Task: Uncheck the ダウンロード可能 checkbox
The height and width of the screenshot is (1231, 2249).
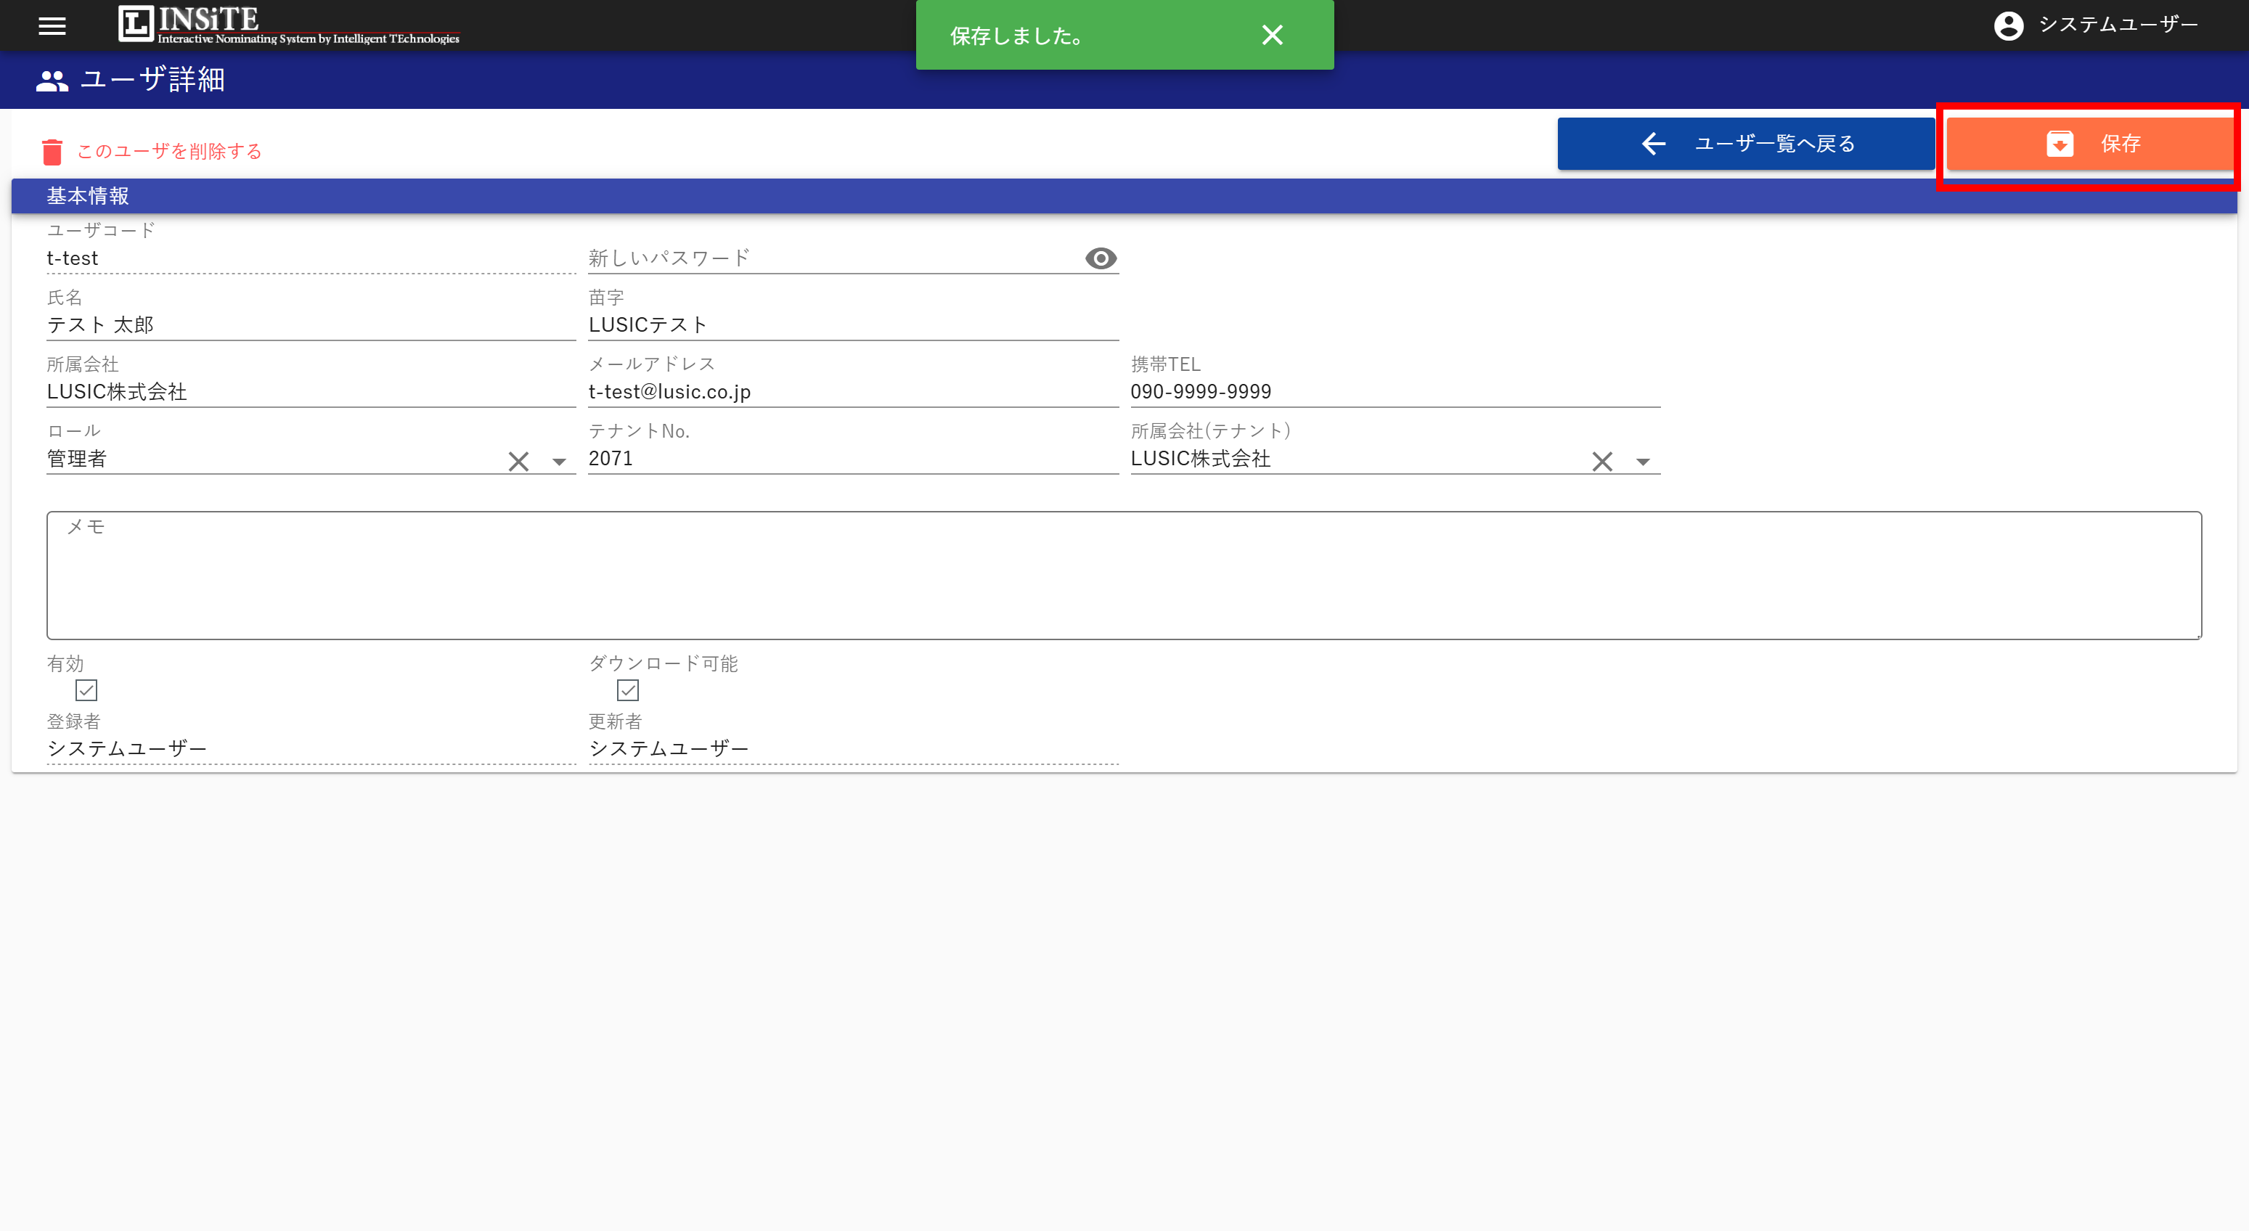Action: 629,690
